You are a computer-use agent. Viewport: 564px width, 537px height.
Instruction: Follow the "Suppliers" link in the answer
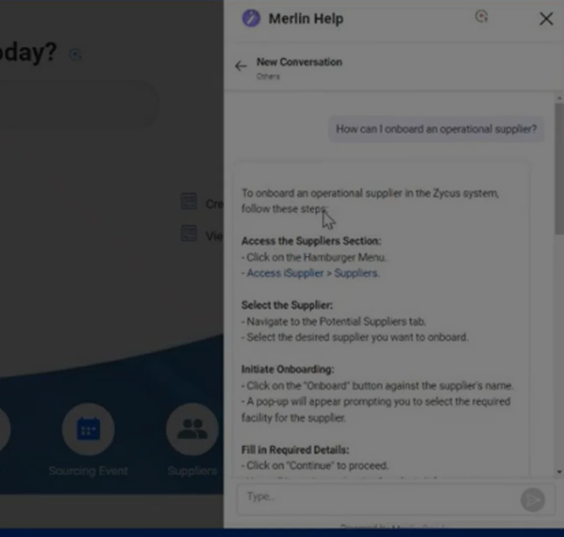pos(356,273)
